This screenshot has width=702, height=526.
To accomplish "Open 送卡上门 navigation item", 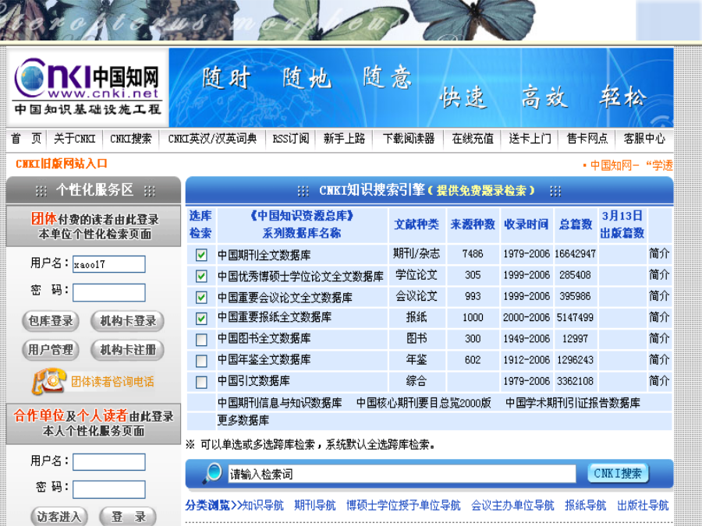I will [x=530, y=139].
